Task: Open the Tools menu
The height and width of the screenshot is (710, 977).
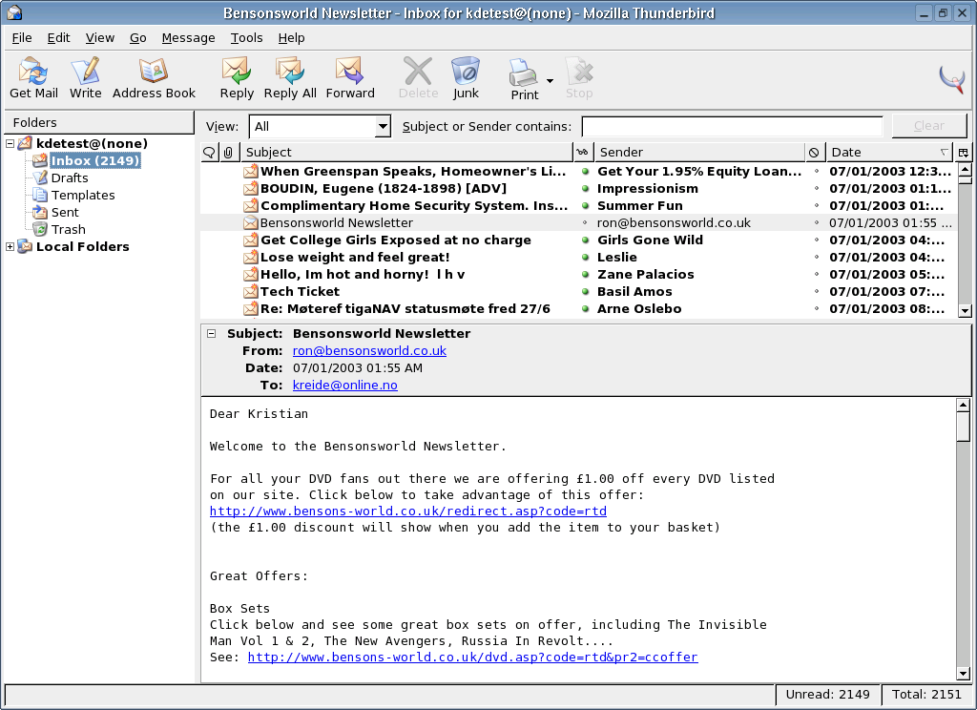Action: [x=246, y=38]
